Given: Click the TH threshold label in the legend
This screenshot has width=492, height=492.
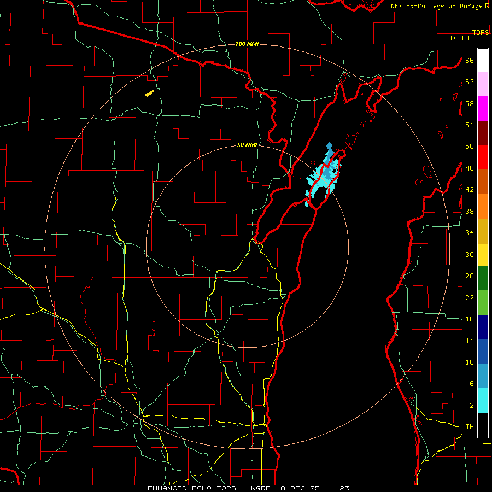Looking at the screenshot, I should (470, 427).
